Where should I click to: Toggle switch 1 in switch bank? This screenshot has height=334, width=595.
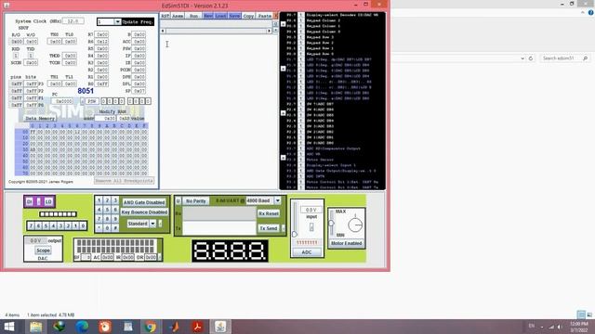pyautogui.click(x=75, y=226)
